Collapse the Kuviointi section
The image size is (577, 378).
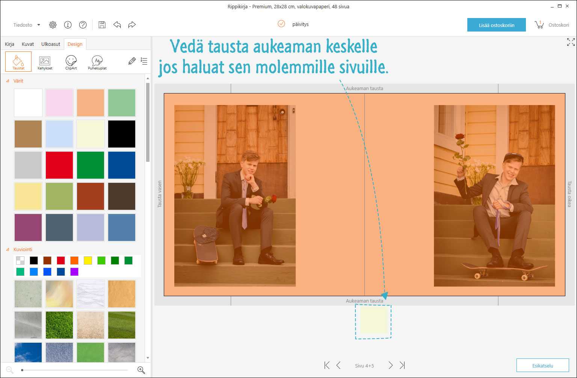point(8,249)
